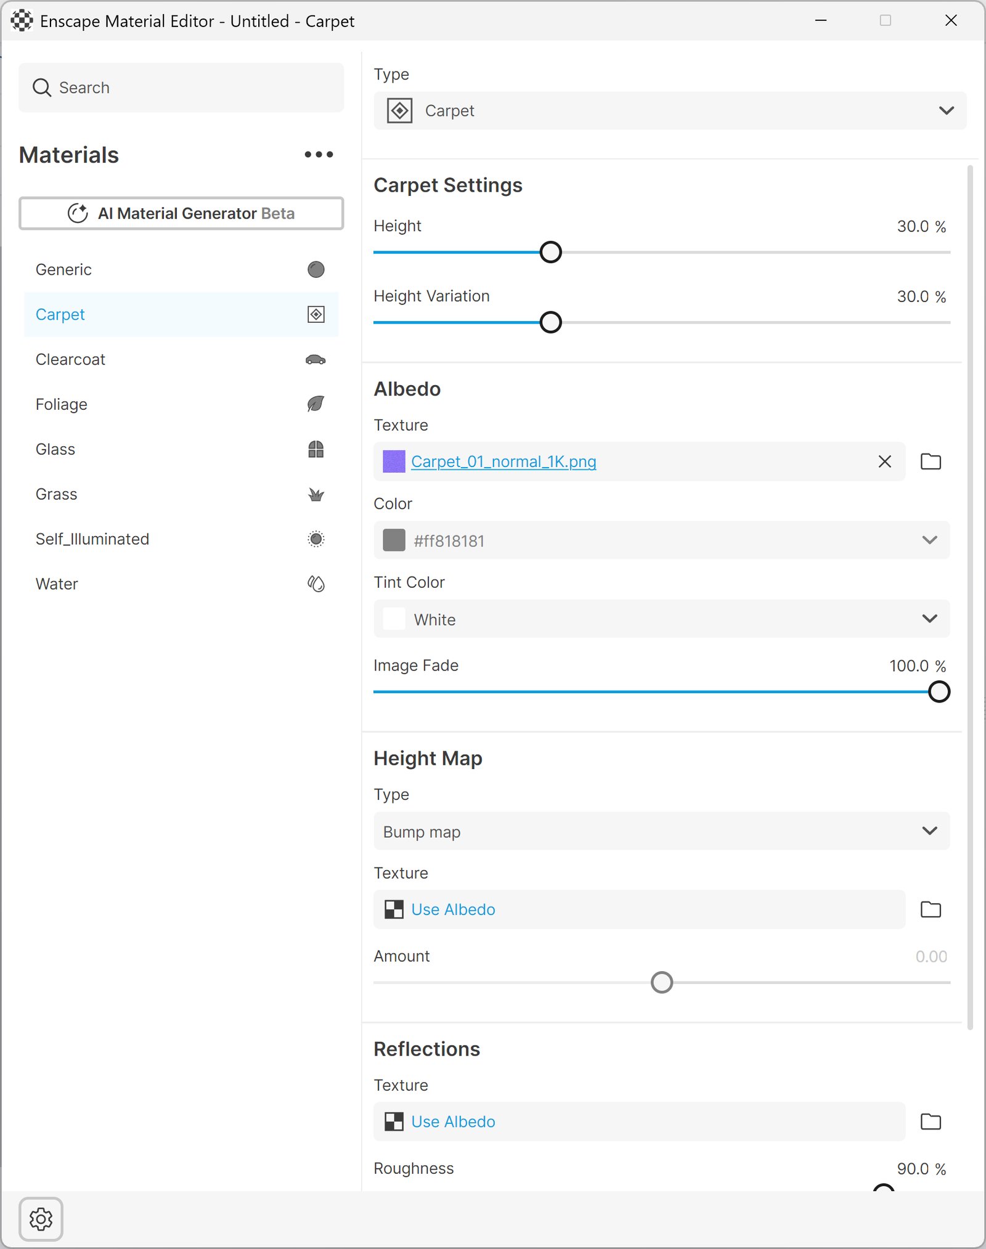The image size is (986, 1249).
Task: Click the Height slider handle
Action: pyautogui.click(x=550, y=252)
